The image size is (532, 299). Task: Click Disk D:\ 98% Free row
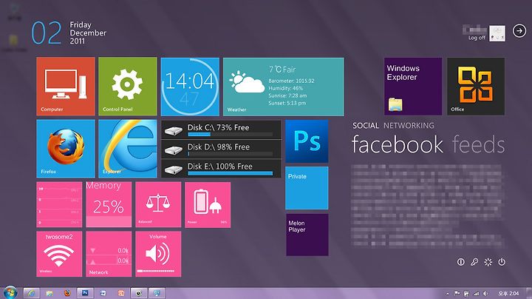(x=221, y=149)
